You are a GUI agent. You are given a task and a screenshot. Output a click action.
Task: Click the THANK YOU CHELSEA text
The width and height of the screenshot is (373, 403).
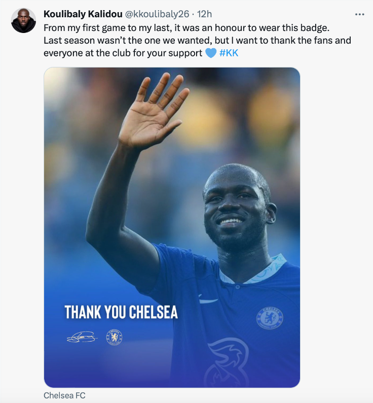point(121,312)
